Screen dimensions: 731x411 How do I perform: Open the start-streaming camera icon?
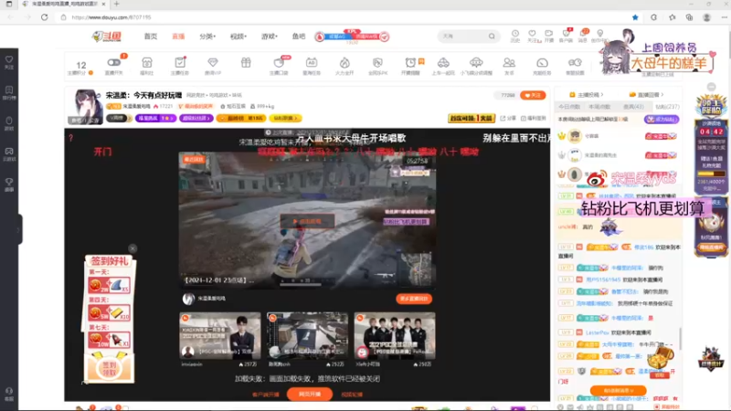[x=549, y=36]
